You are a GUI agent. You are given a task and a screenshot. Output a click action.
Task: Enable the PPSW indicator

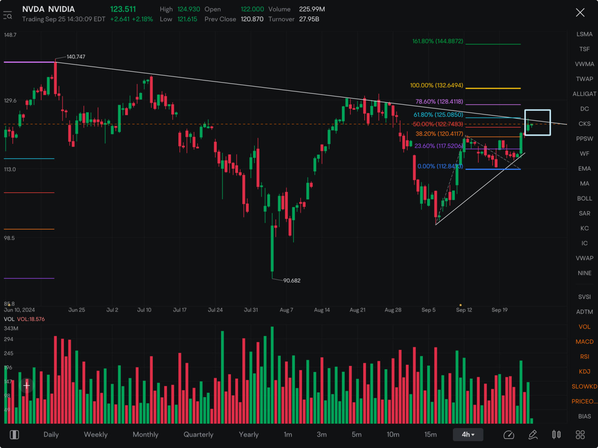click(585, 139)
